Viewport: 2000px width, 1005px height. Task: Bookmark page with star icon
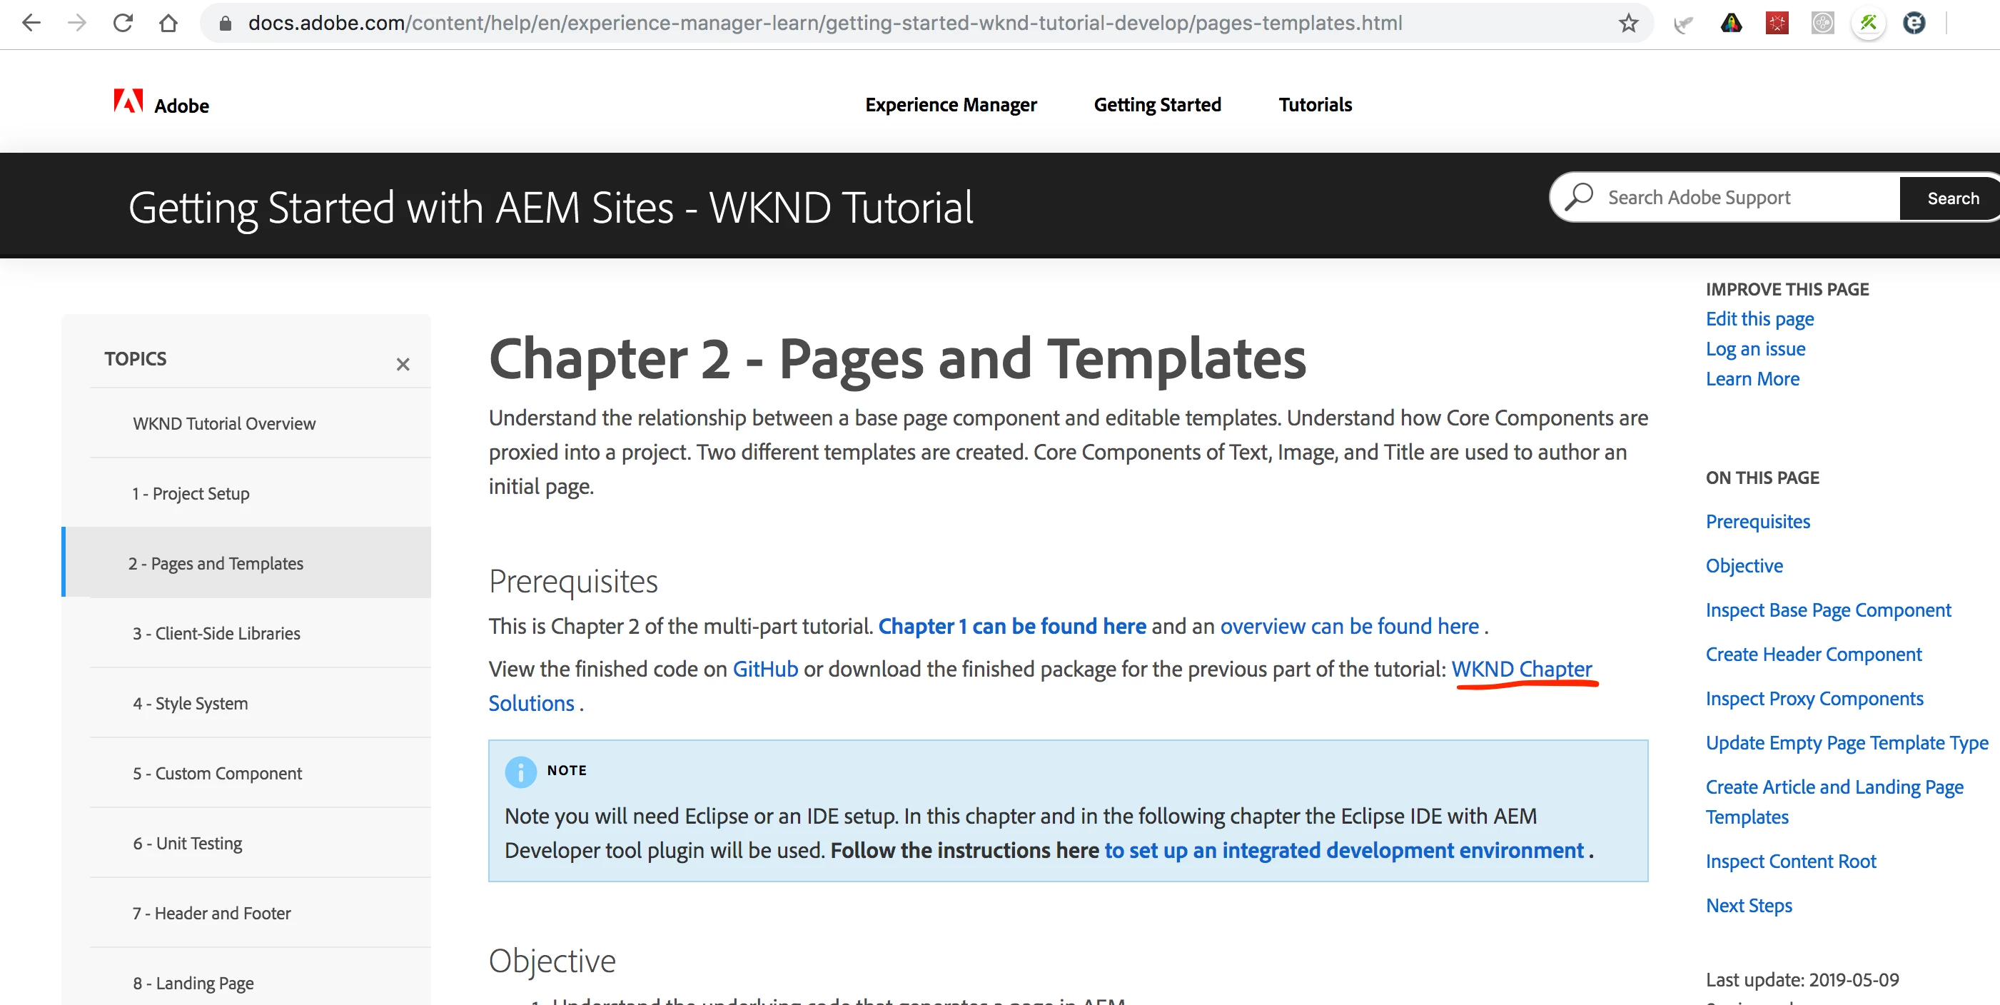click(x=1628, y=24)
